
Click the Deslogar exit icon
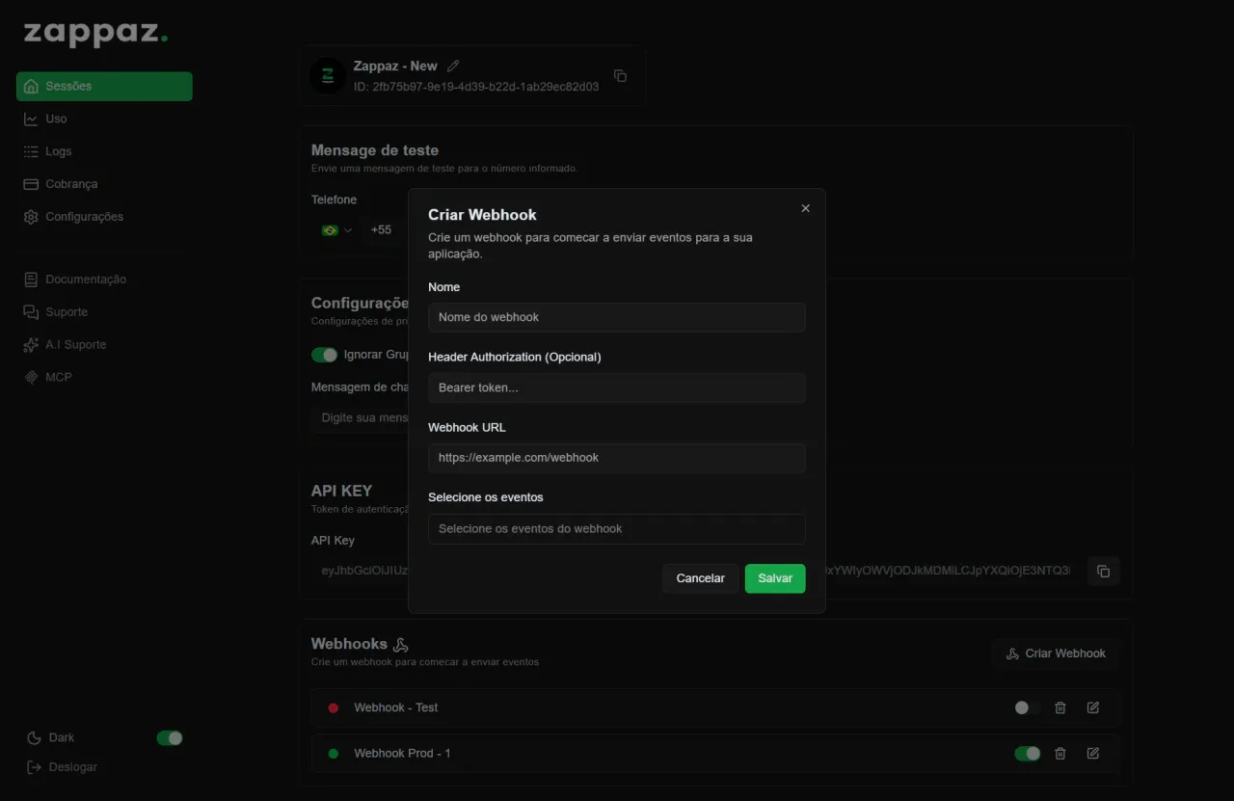click(34, 767)
